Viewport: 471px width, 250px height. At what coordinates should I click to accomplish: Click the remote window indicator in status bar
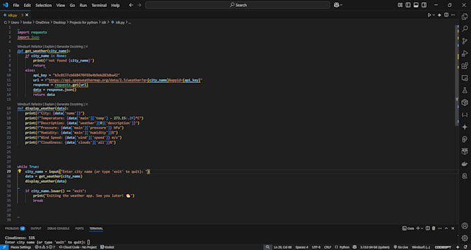coord(4,247)
